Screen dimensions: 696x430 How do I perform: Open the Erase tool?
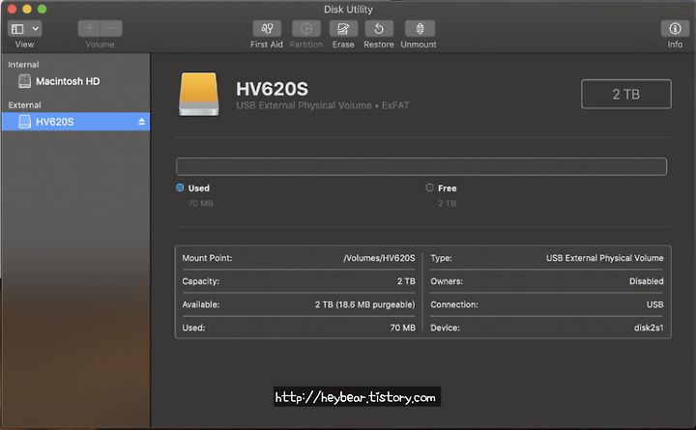pyautogui.click(x=343, y=29)
